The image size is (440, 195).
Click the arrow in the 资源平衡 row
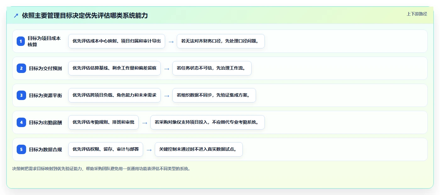[166, 96]
